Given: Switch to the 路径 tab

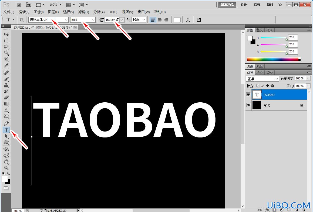Looking at the screenshot, I should [270, 72].
